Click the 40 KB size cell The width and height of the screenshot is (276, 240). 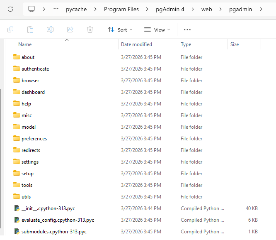tap(252, 208)
